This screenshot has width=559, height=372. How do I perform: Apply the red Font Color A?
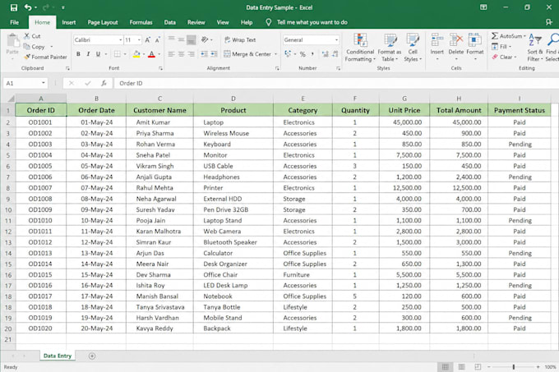coord(151,54)
